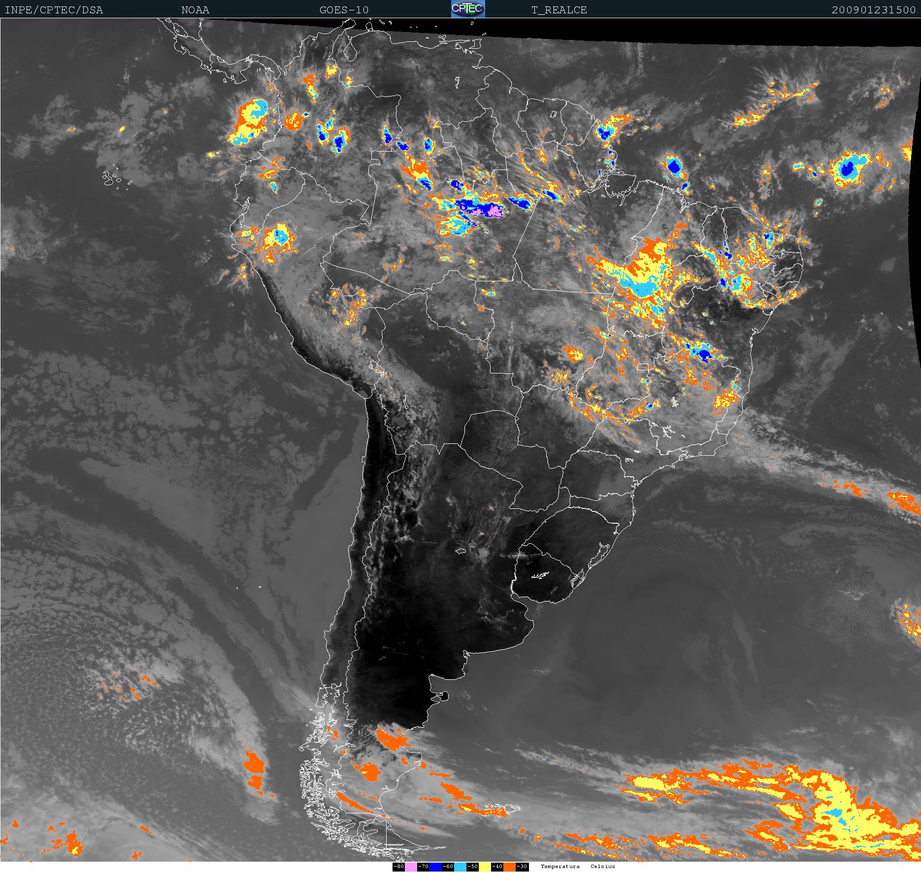Viewport: 921px width, 872px height.
Task: Click the -60 legend label
Action: [x=448, y=867]
